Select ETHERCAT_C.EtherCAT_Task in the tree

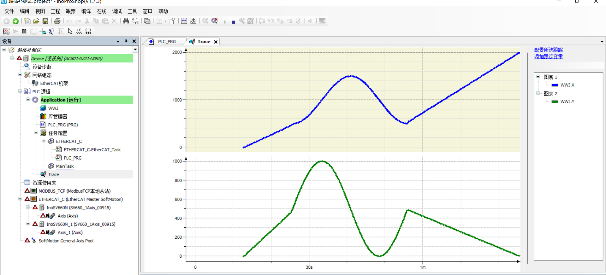coord(92,150)
